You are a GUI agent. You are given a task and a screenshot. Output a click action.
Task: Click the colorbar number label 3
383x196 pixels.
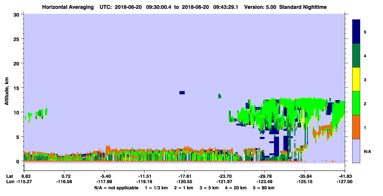pos(365,79)
